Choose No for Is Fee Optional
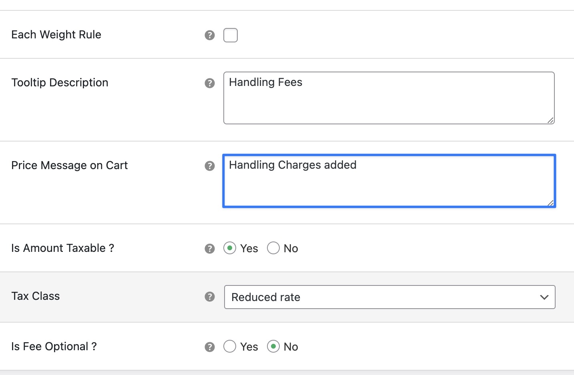The image size is (574, 375). [x=273, y=347]
